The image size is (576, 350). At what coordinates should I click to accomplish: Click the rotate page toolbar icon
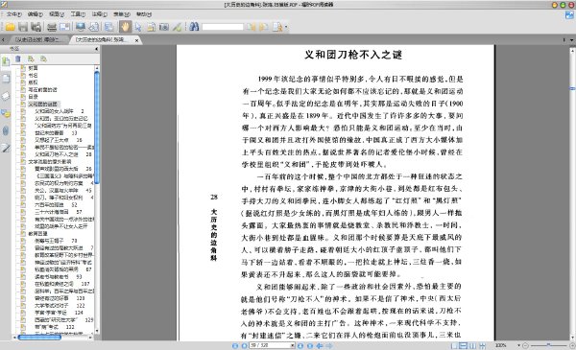point(94,27)
